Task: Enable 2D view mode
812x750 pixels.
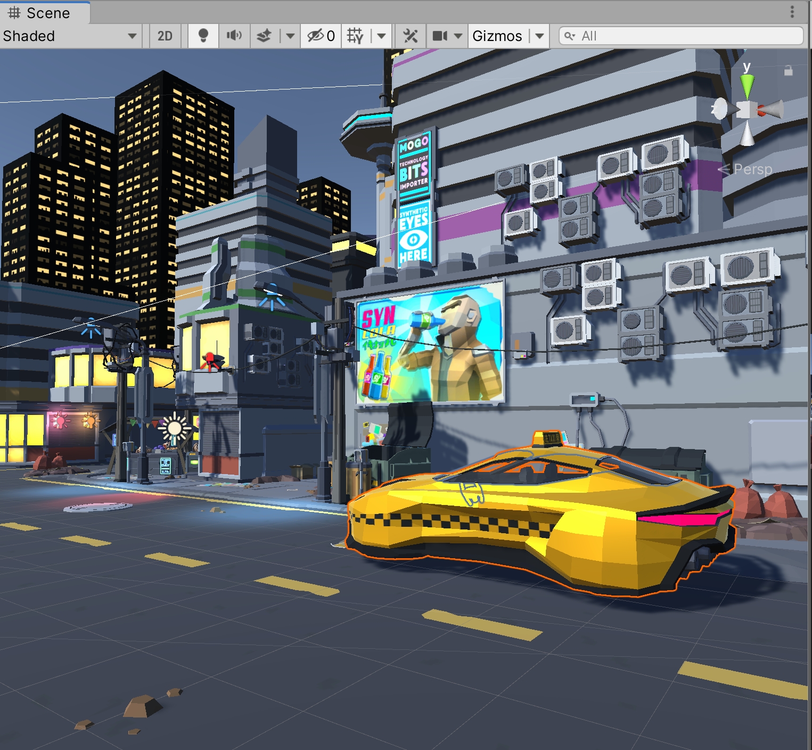Action: [x=165, y=36]
